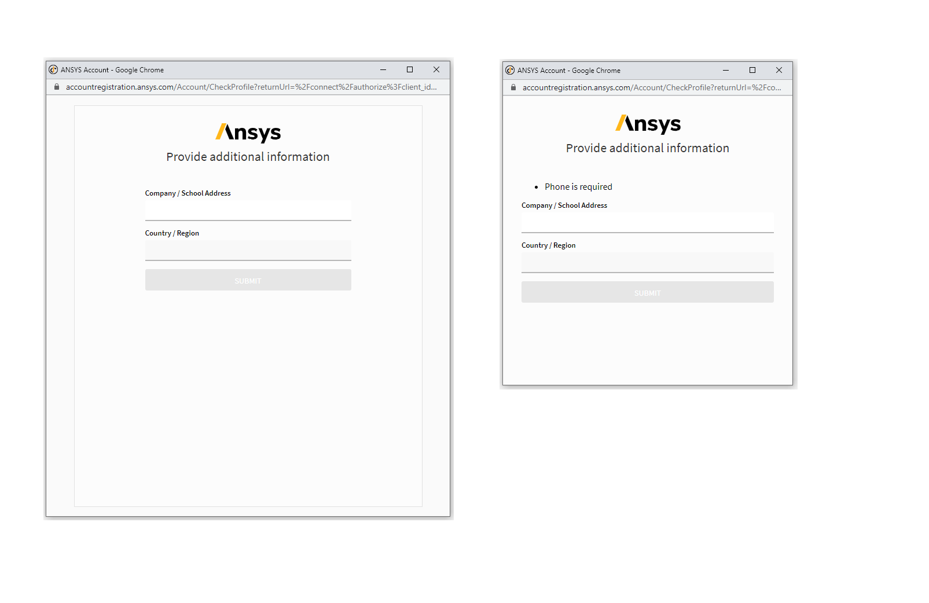The width and height of the screenshot is (929, 603).
Task: Select the URL text in left window address bar
Action: coord(251,87)
